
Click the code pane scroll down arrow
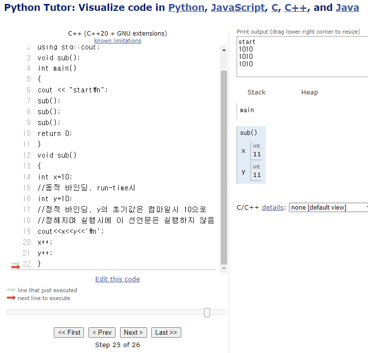pyautogui.click(x=224, y=268)
